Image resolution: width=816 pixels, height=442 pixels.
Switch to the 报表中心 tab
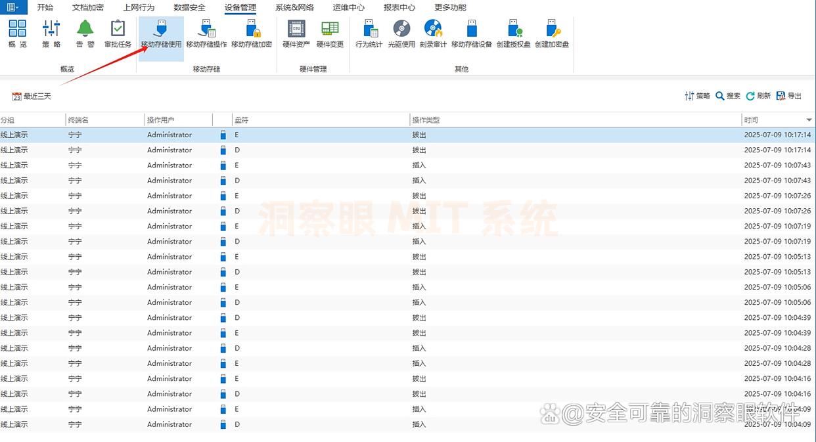[399, 8]
